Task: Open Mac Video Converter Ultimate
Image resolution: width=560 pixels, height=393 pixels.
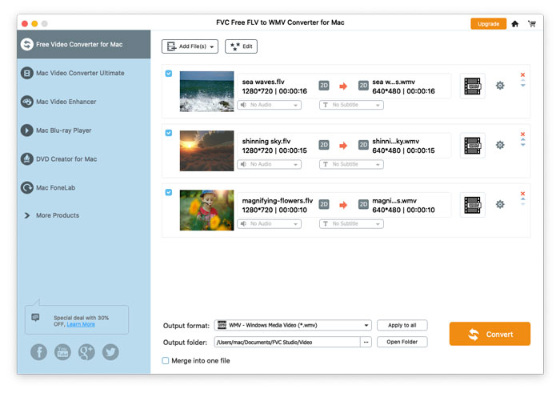Action: pos(80,73)
